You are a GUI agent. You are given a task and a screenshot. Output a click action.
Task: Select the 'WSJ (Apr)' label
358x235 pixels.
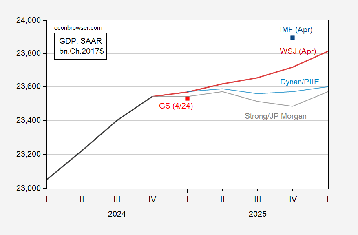[298, 51]
